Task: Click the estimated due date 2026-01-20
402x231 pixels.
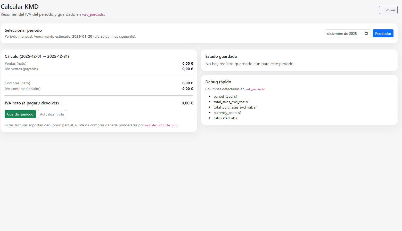Action: click(82, 37)
